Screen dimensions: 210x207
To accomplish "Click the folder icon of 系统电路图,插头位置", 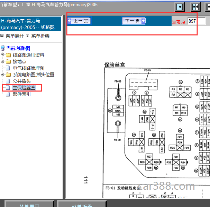I will 8,75.
